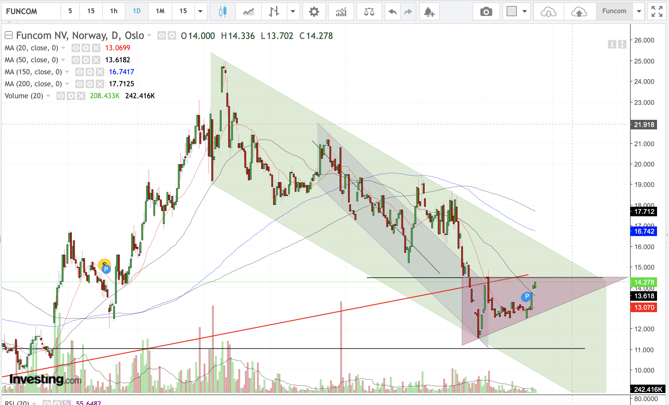The width and height of the screenshot is (669, 405).
Task: Collapse the indicator legend minus box
Action: click(x=9, y=35)
